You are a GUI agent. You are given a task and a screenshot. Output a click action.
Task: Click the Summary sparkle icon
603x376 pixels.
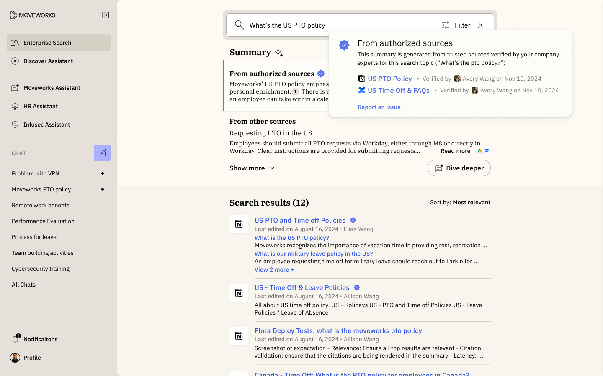[x=279, y=52]
